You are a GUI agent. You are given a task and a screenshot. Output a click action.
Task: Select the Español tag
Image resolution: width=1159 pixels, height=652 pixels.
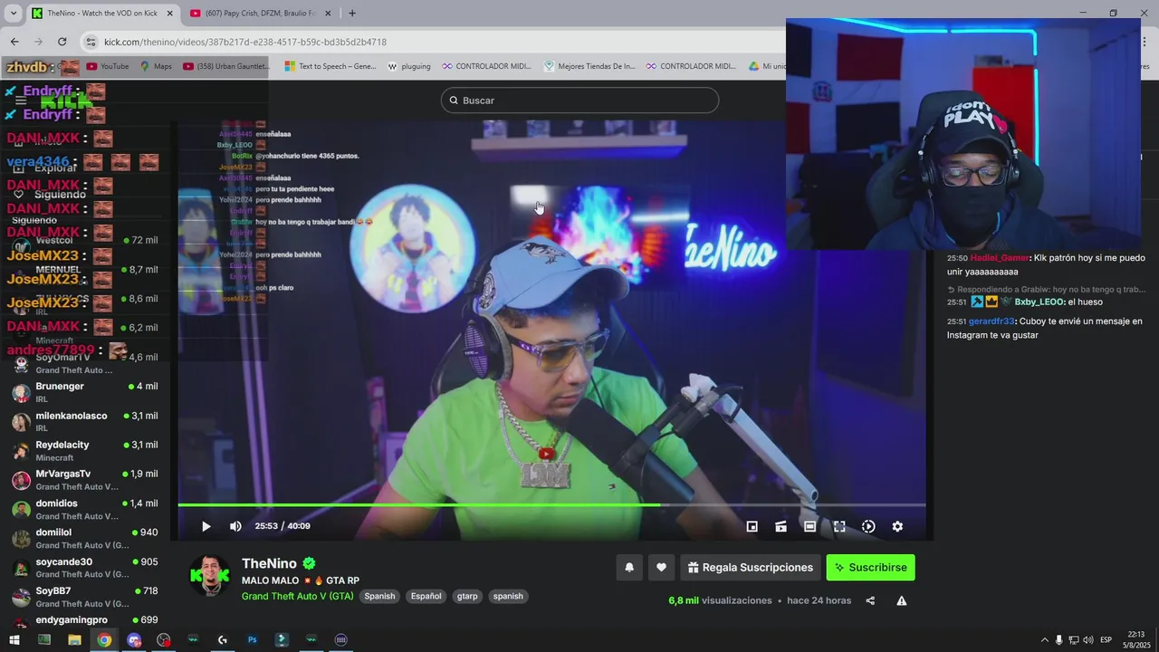426,596
